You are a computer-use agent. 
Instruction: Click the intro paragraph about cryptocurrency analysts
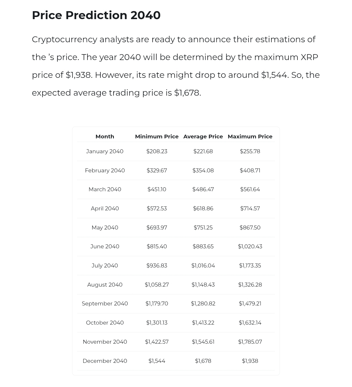tap(175, 66)
